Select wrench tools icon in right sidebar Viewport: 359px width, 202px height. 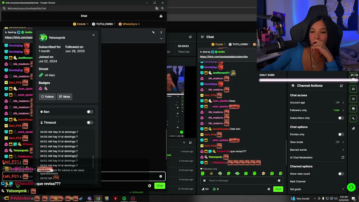tap(353, 118)
